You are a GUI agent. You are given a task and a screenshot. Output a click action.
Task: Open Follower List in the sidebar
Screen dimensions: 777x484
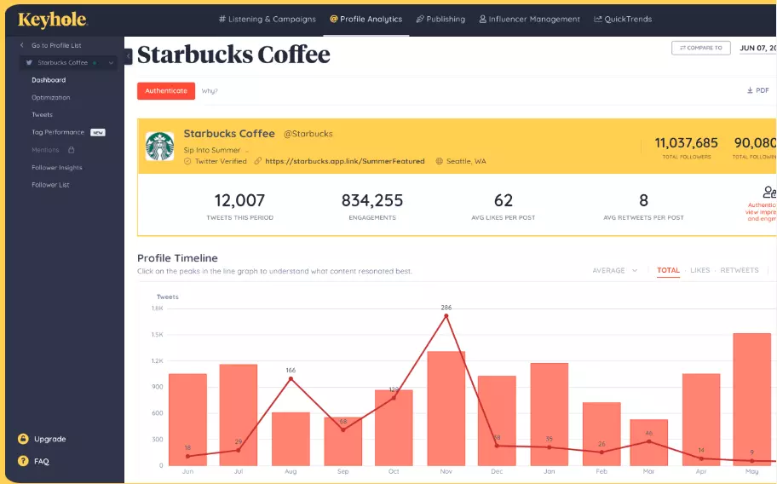(50, 185)
